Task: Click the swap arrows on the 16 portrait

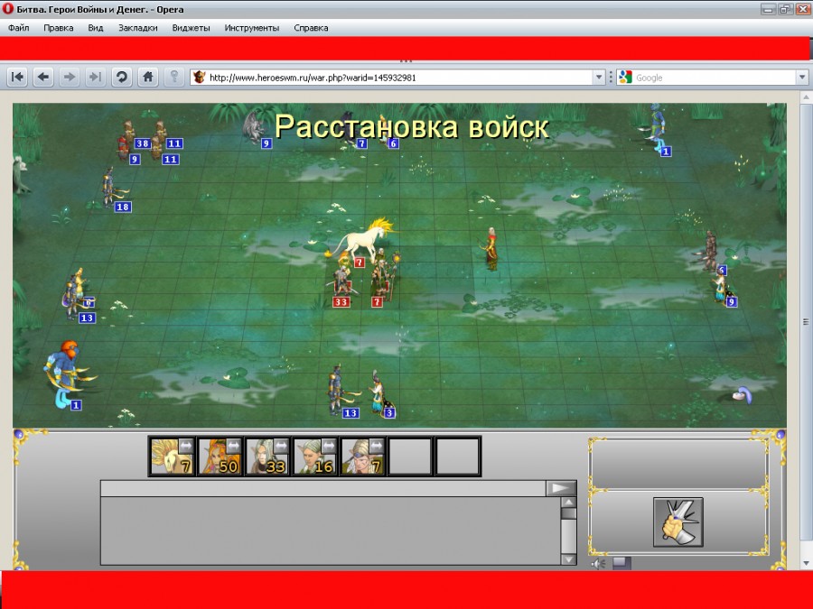Action: click(x=329, y=446)
